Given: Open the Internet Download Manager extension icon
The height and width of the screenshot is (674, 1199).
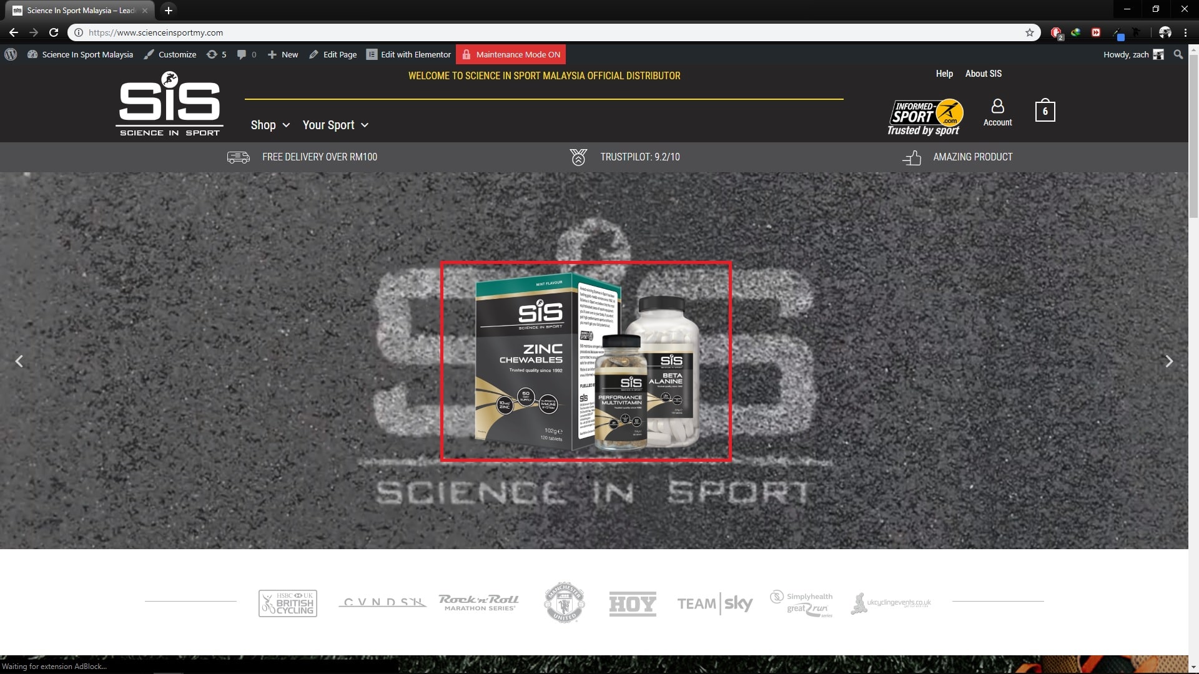Looking at the screenshot, I should point(1076,32).
